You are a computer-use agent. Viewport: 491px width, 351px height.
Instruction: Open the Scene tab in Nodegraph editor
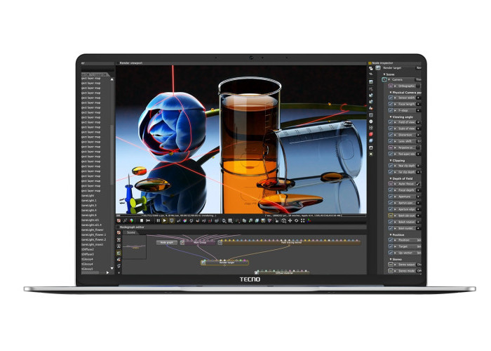click(132, 232)
